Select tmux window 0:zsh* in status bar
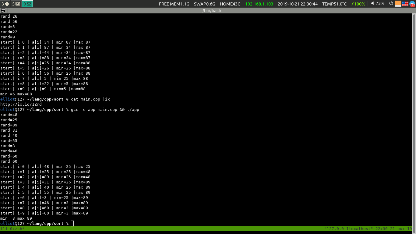The height and width of the screenshot is (234, 416). (x=17, y=229)
